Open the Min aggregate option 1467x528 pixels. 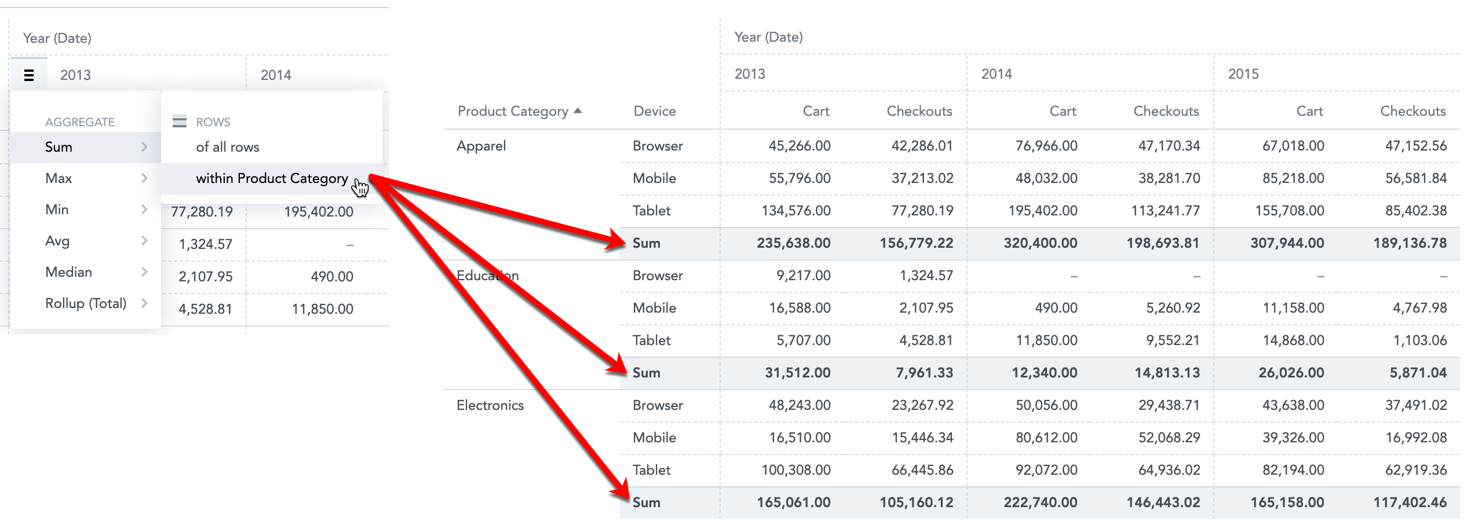click(57, 210)
